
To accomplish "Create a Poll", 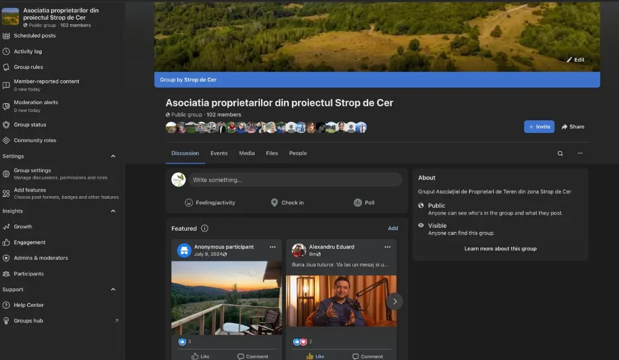I will (x=364, y=203).
